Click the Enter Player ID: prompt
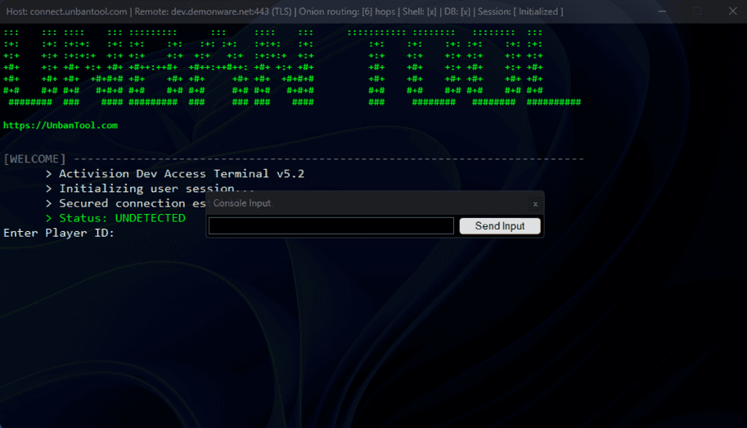The image size is (747, 428). pyautogui.click(x=59, y=233)
